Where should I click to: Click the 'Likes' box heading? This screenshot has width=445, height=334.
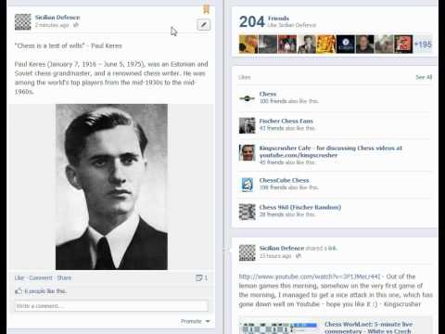pos(245,77)
